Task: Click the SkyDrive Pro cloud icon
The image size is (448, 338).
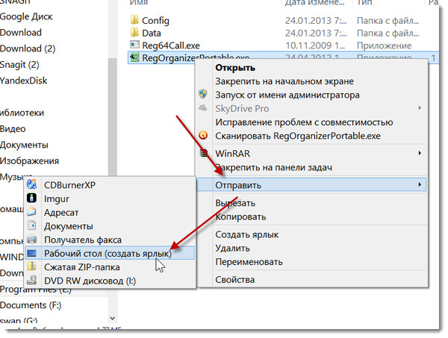Action: (x=203, y=108)
